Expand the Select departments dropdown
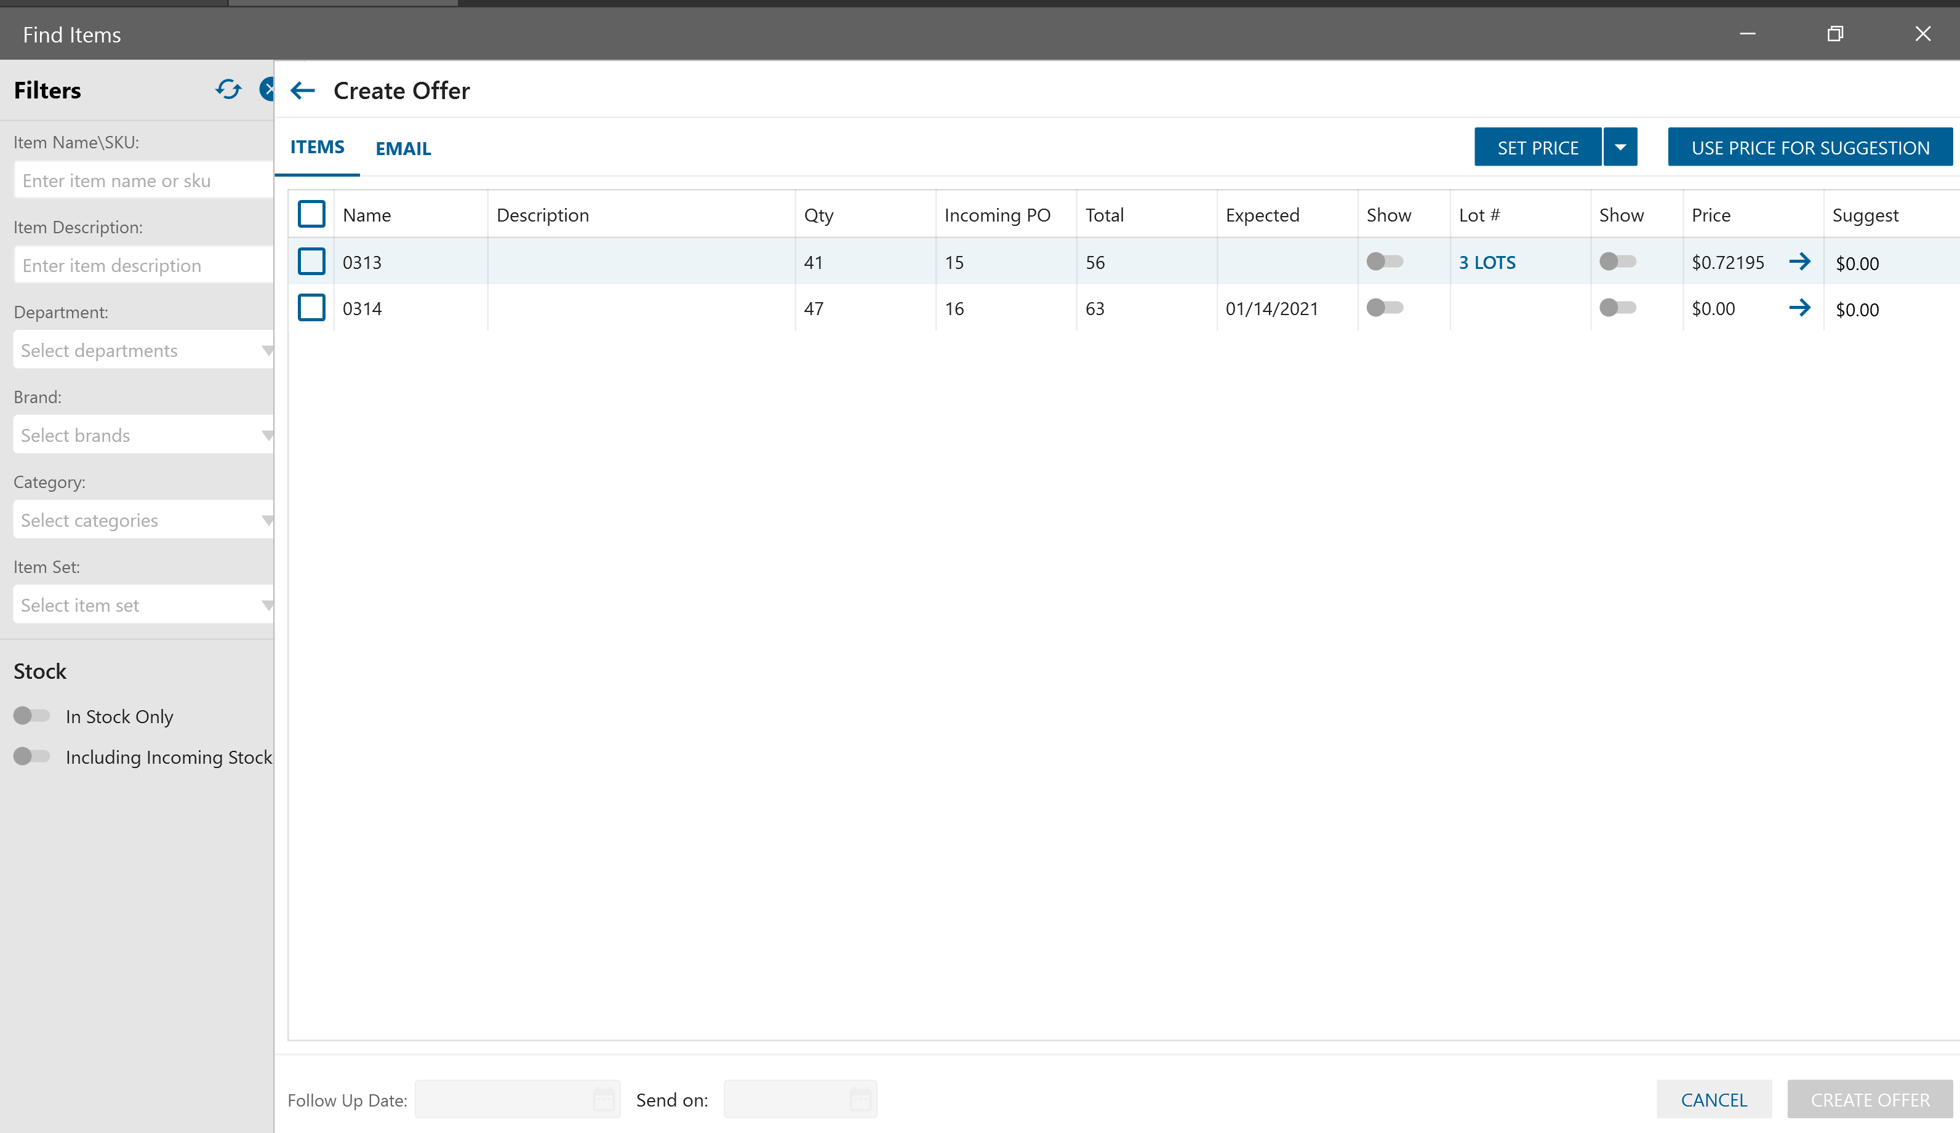Screen dimensions: 1960x1133 143,351
